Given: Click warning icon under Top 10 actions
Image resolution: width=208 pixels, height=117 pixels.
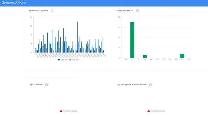Looking at the screenshot, I should click(61, 111).
